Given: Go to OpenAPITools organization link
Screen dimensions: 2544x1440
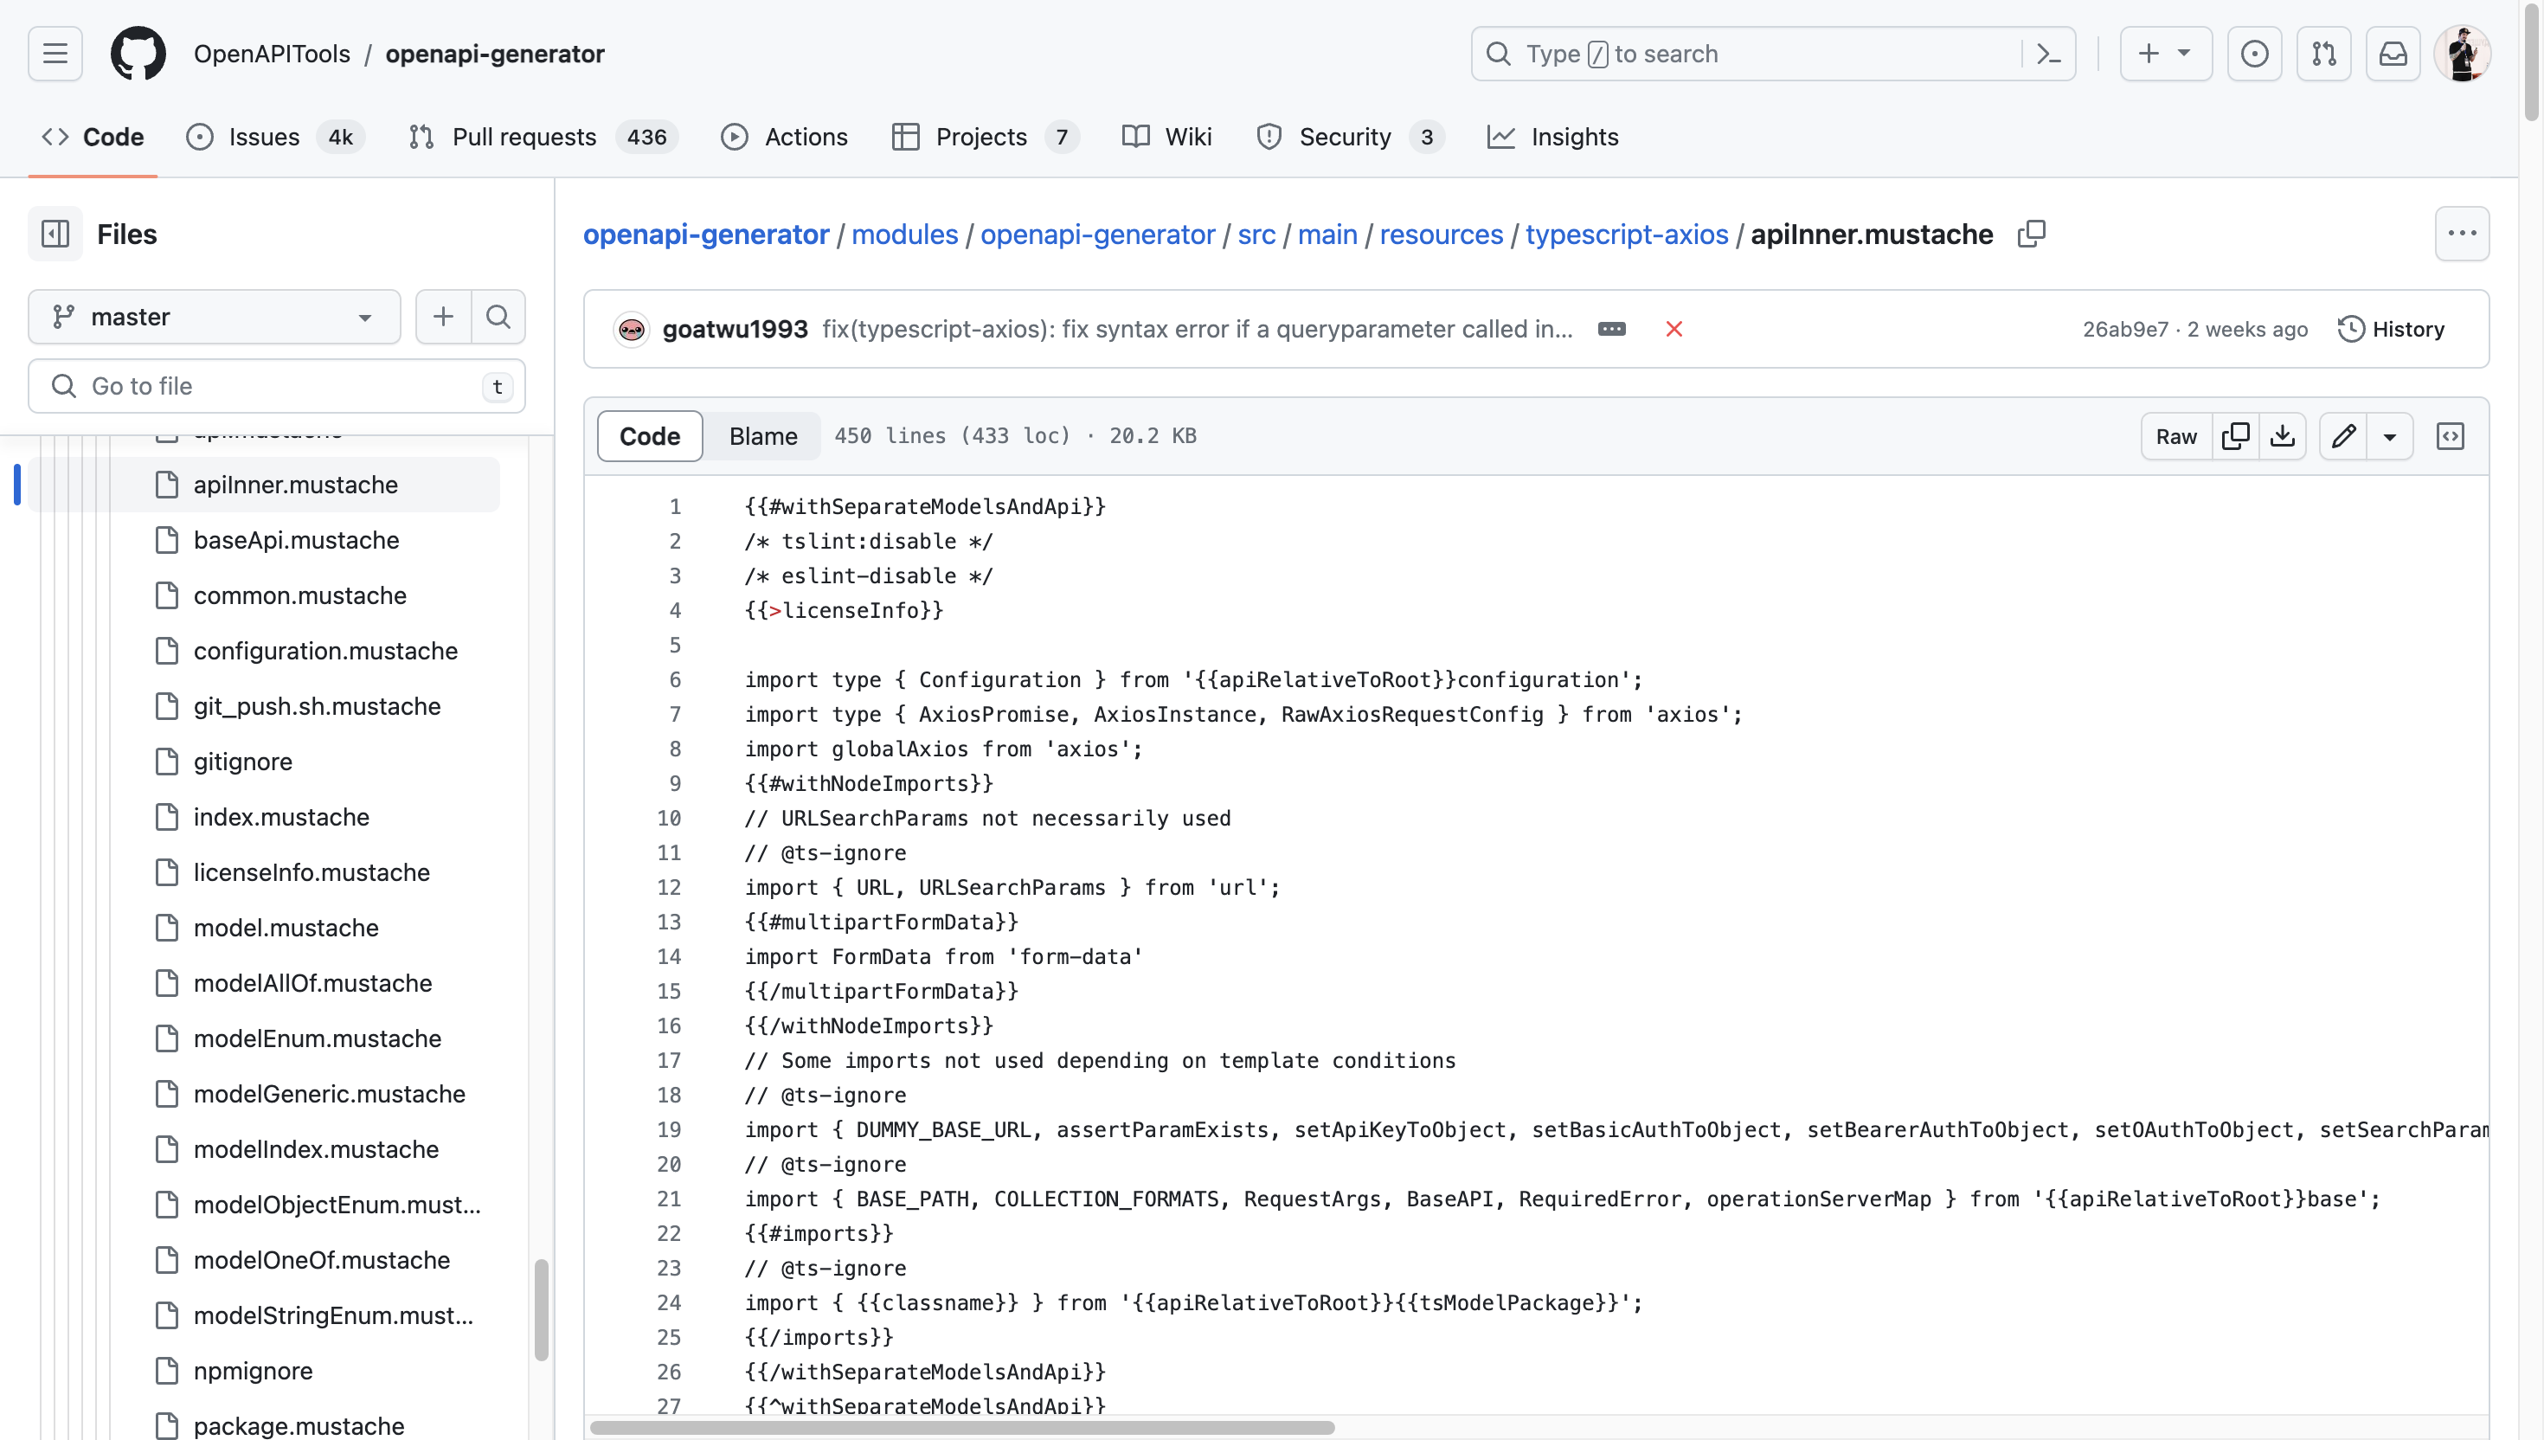Looking at the screenshot, I should click(272, 54).
